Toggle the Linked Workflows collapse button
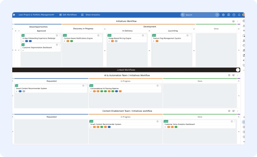 click(x=237, y=70)
